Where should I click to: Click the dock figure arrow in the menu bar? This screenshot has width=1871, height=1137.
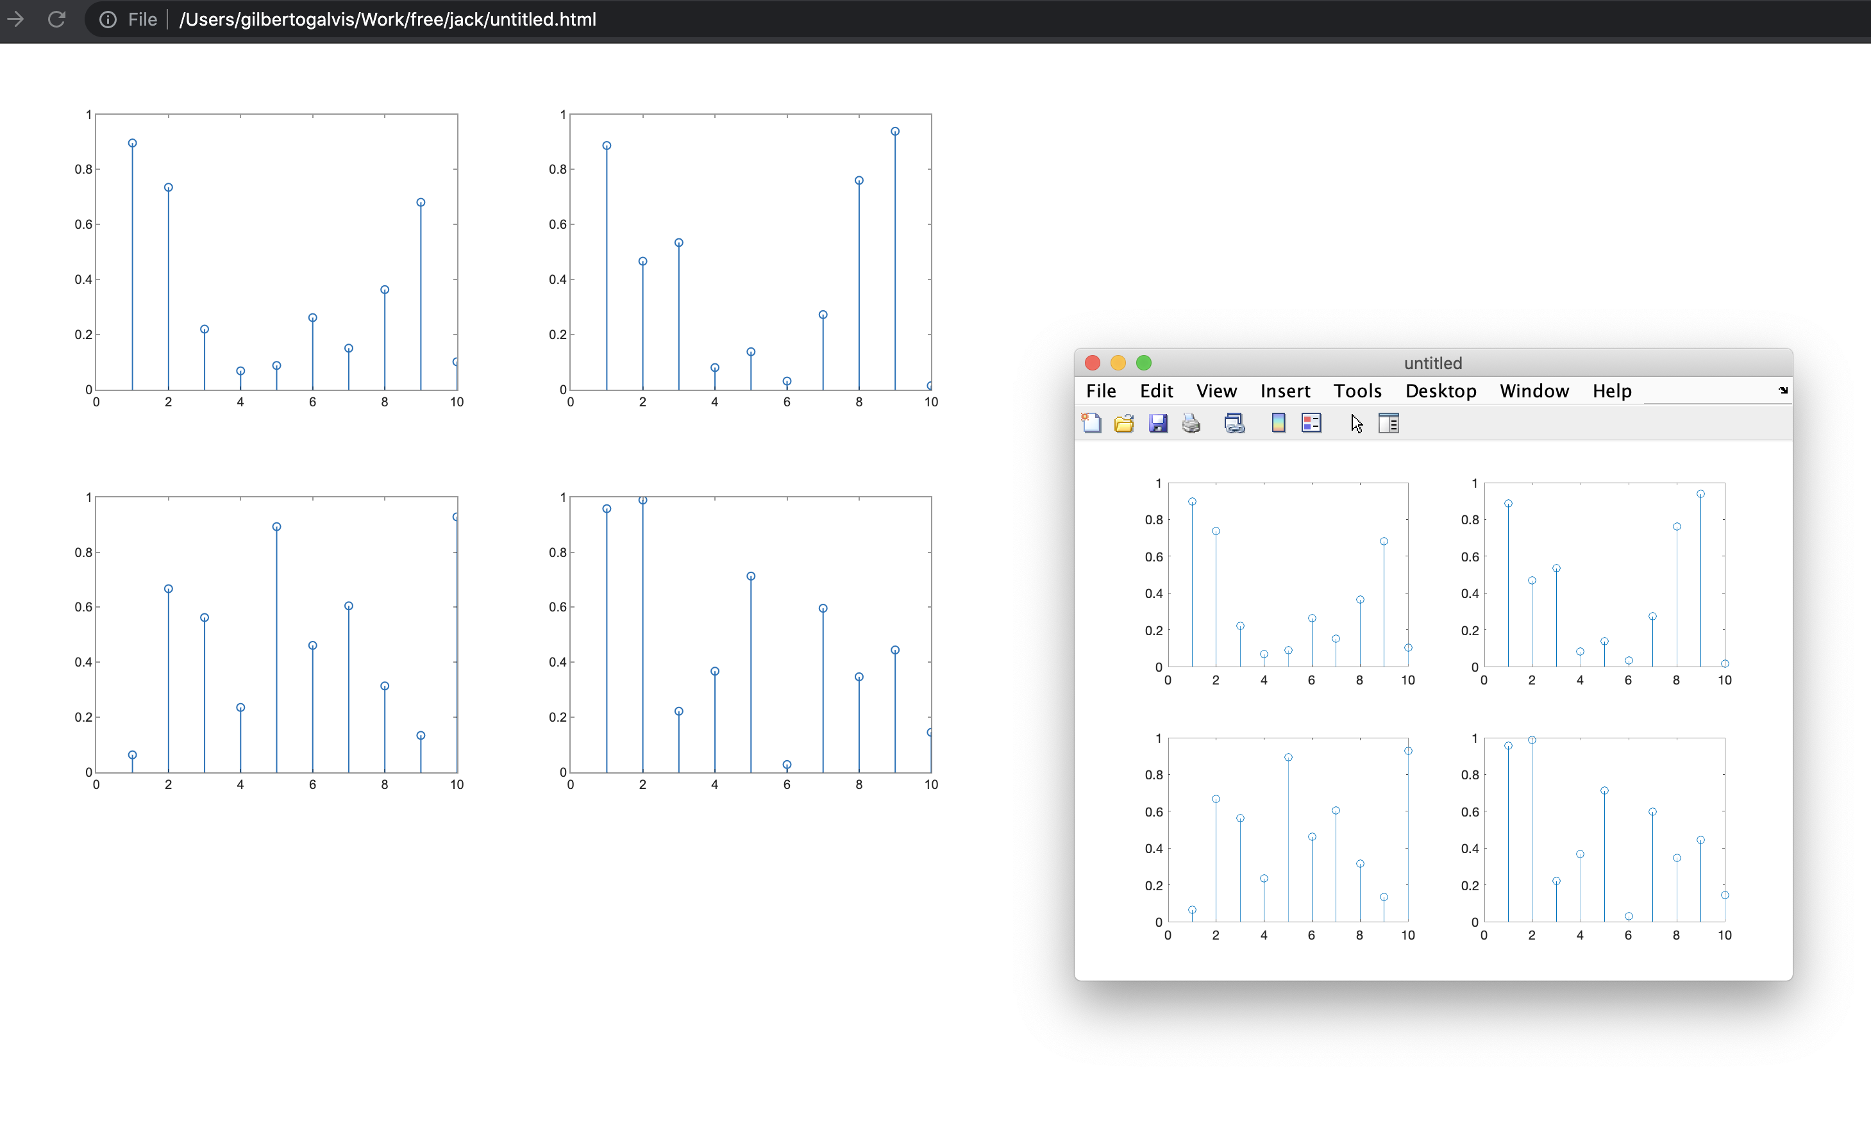(1783, 390)
